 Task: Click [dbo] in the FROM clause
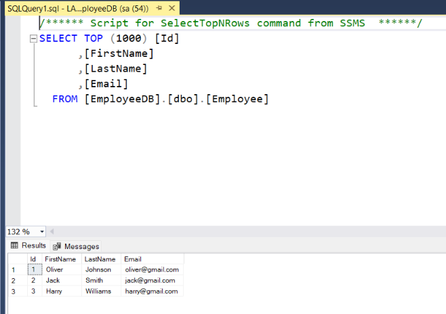pyautogui.click(x=183, y=99)
